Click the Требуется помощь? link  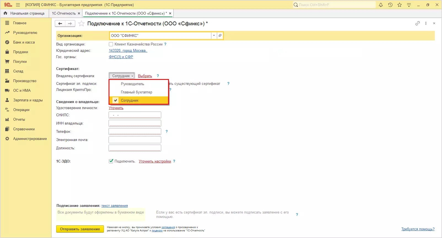pyautogui.click(x=418, y=229)
